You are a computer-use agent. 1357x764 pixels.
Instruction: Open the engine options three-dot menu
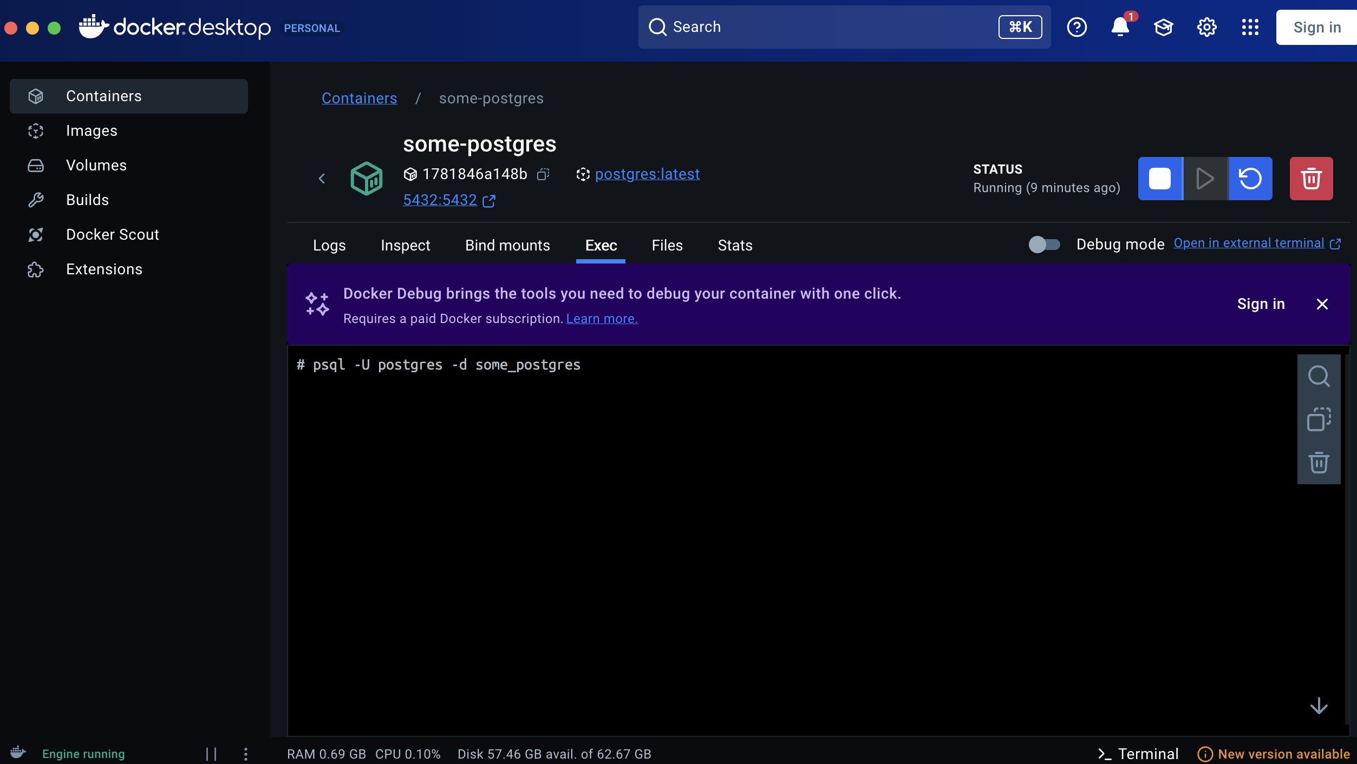point(245,753)
